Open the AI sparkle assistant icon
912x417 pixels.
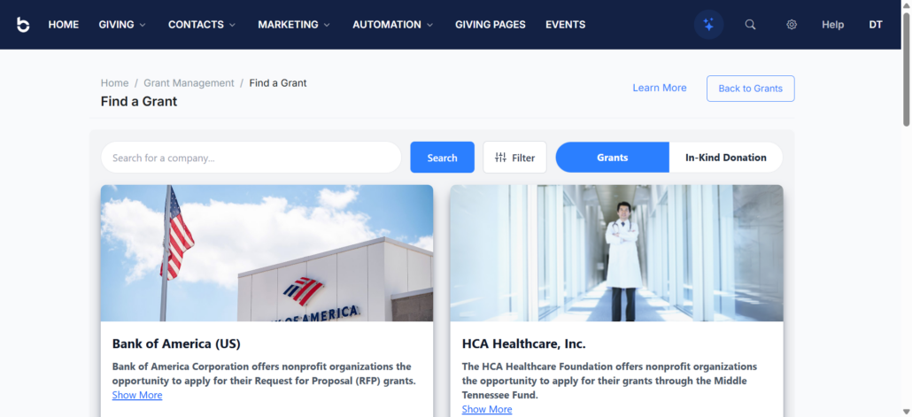(x=708, y=25)
